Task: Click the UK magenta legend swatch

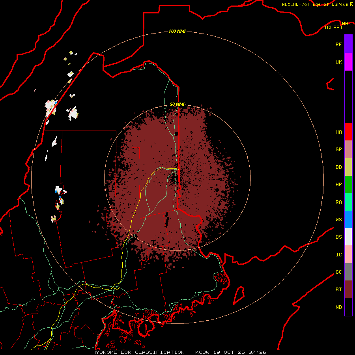Action: pyautogui.click(x=348, y=62)
